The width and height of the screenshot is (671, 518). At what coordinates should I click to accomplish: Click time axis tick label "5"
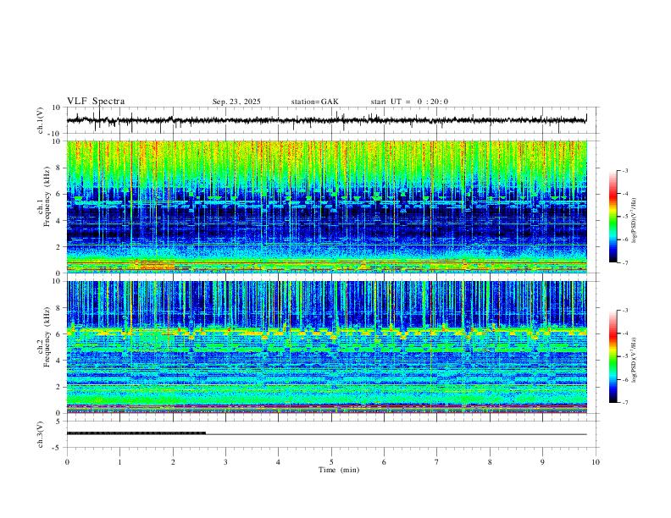coord(331,462)
